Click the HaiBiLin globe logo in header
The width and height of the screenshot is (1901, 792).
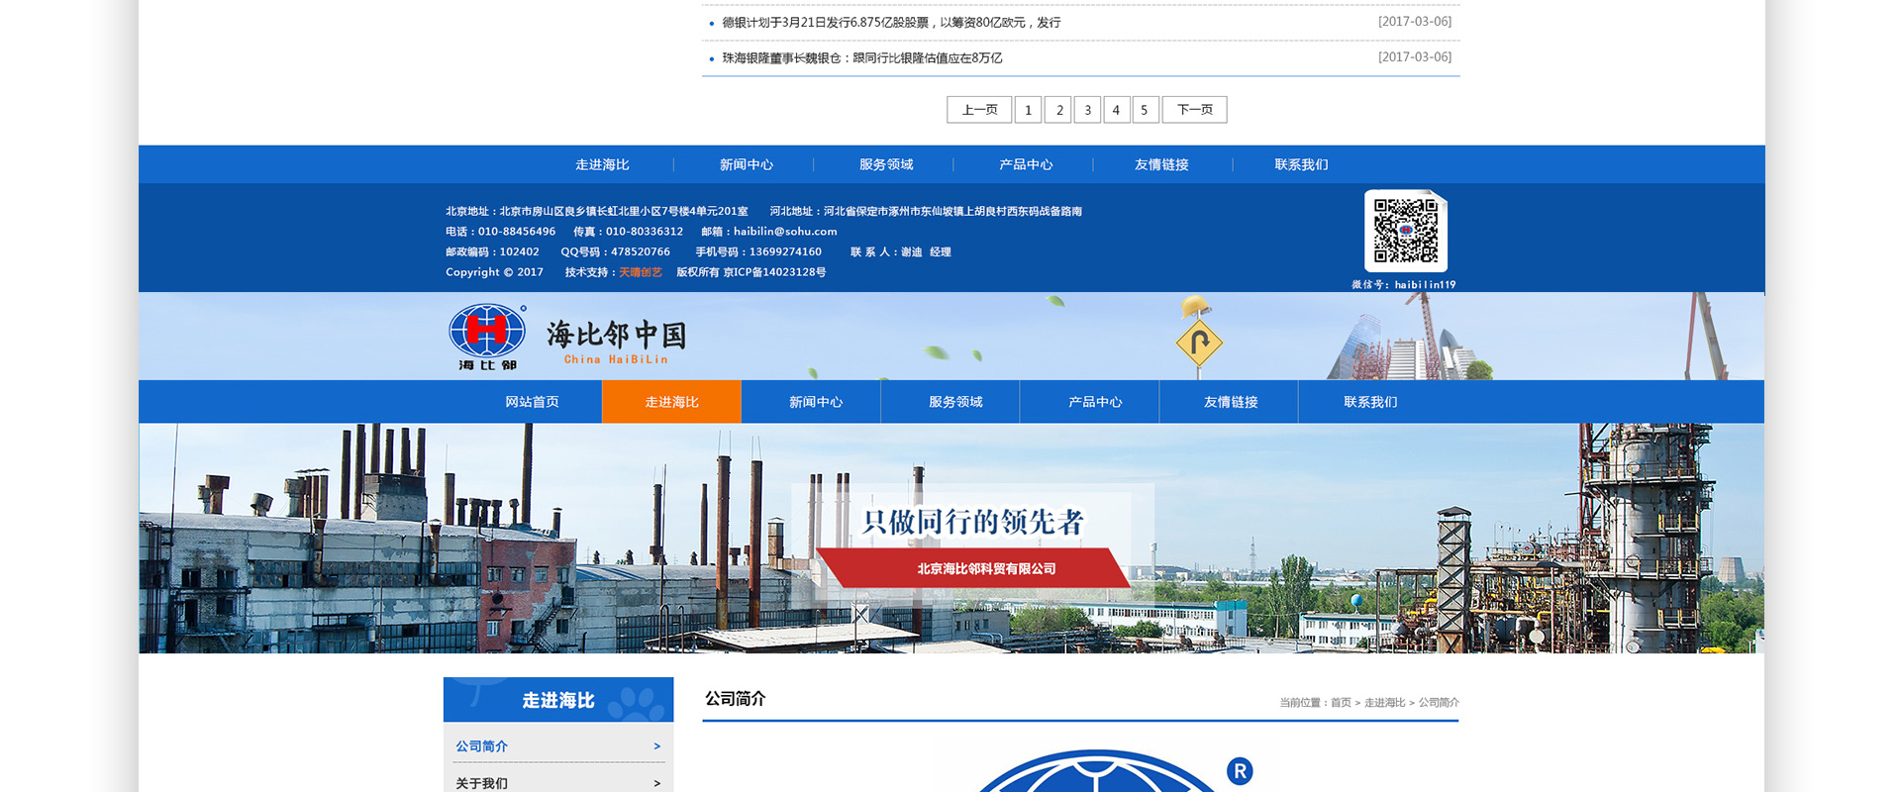coord(486,334)
